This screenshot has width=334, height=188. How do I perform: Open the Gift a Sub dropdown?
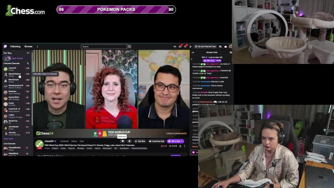click(x=175, y=141)
